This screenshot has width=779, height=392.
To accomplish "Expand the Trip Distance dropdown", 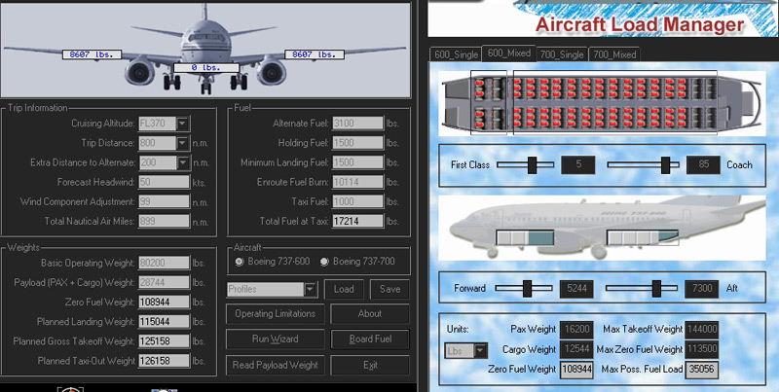I will (x=183, y=143).
